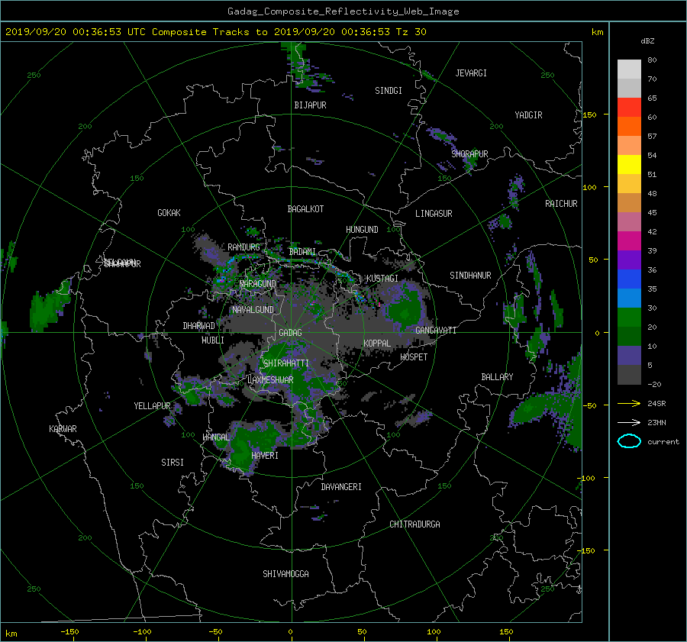Click the SHIVAMOGGA city label
This screenshot has width=687, height=642.
285,573
